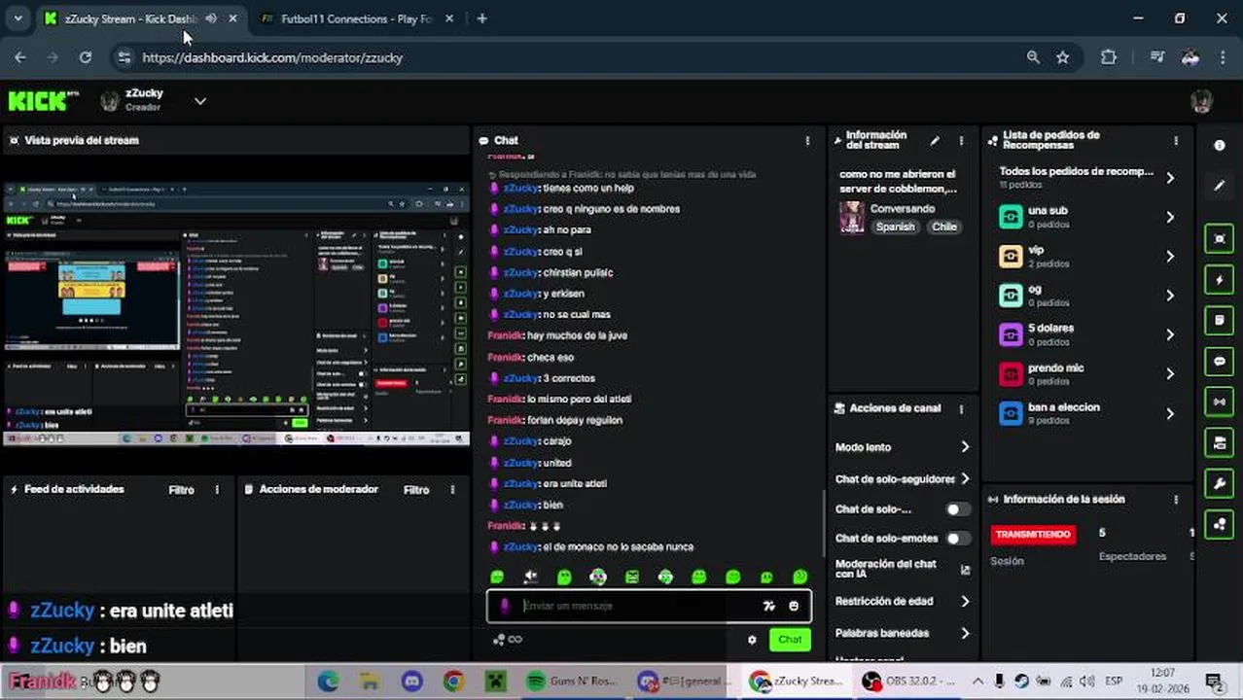Toggle Chat de solo-emotes switch
The image size is (1243, 700).
[957, 539]
